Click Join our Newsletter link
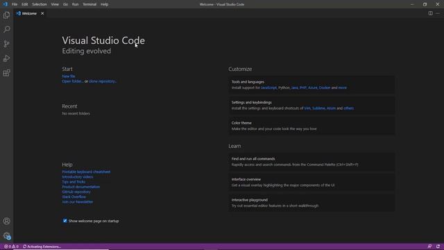 [x=78, y=202]
